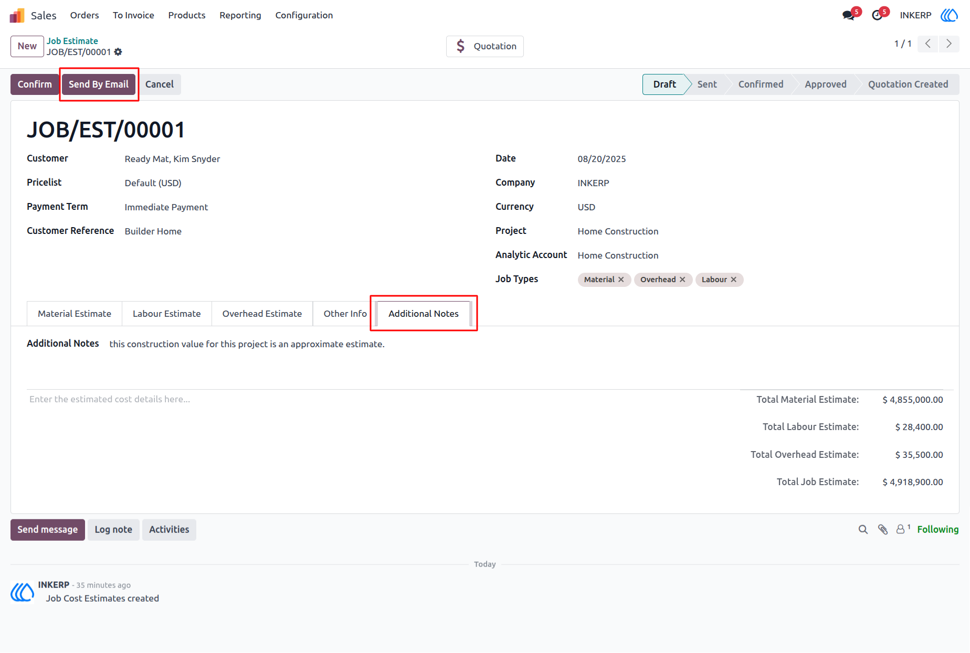The width and height of the screenshot is (970, 653).
Task: Switch to the Overhead Estimate tab
Action: [262, 314]
